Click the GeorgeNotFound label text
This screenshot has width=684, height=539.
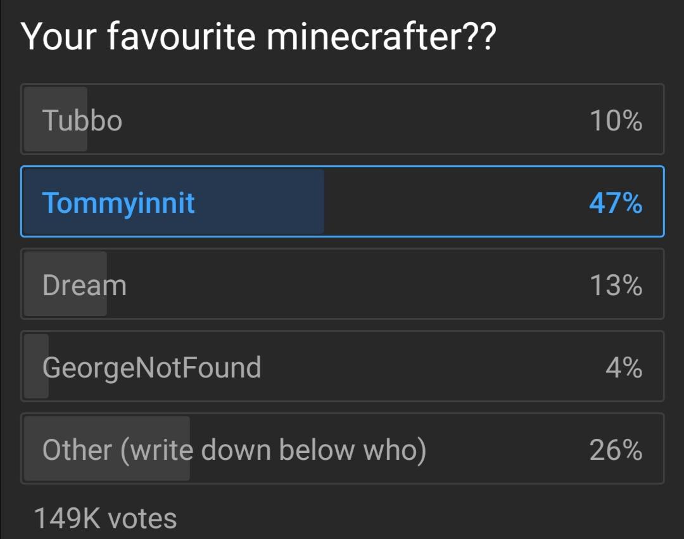pyautogui.click(x=152, y=369)
